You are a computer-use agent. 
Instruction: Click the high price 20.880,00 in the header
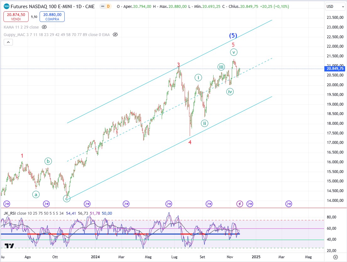pos(177,6)
